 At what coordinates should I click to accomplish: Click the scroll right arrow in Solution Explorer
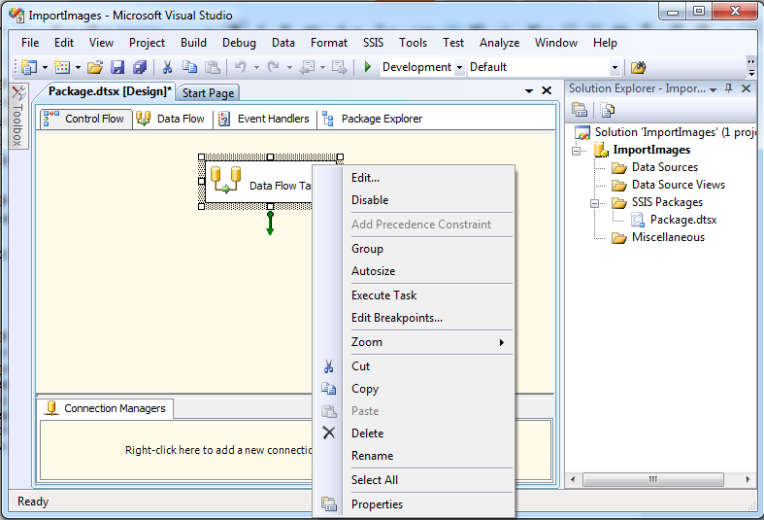pyautogui.click(x=747, y=479)
